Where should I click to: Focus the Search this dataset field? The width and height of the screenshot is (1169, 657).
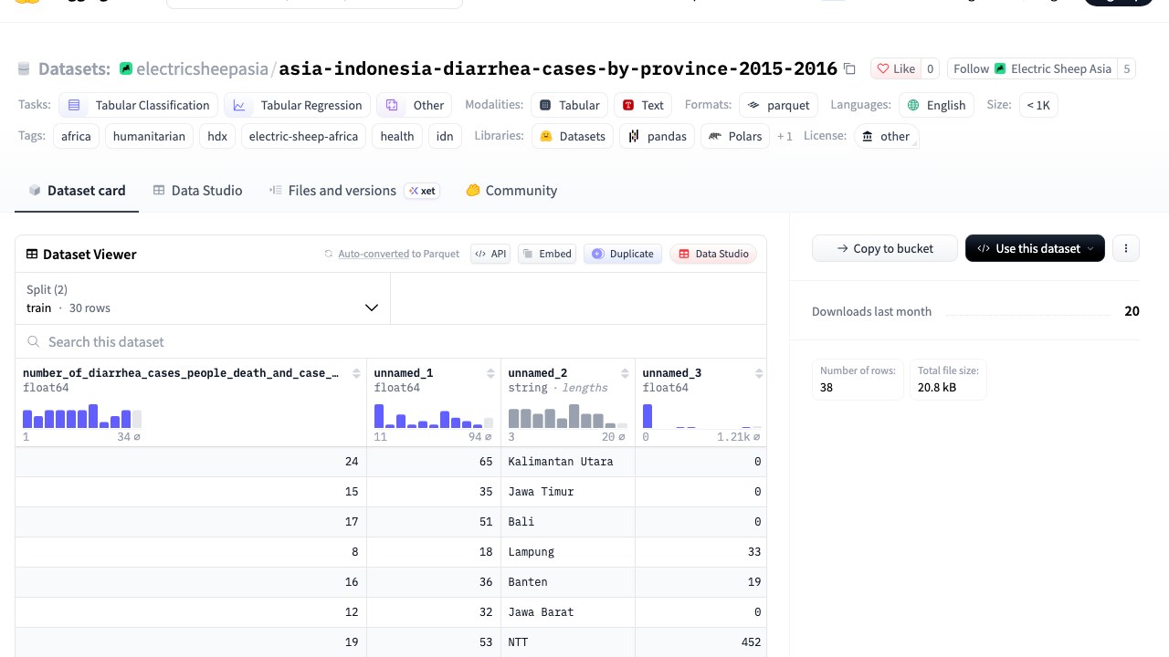click(391, 341)
